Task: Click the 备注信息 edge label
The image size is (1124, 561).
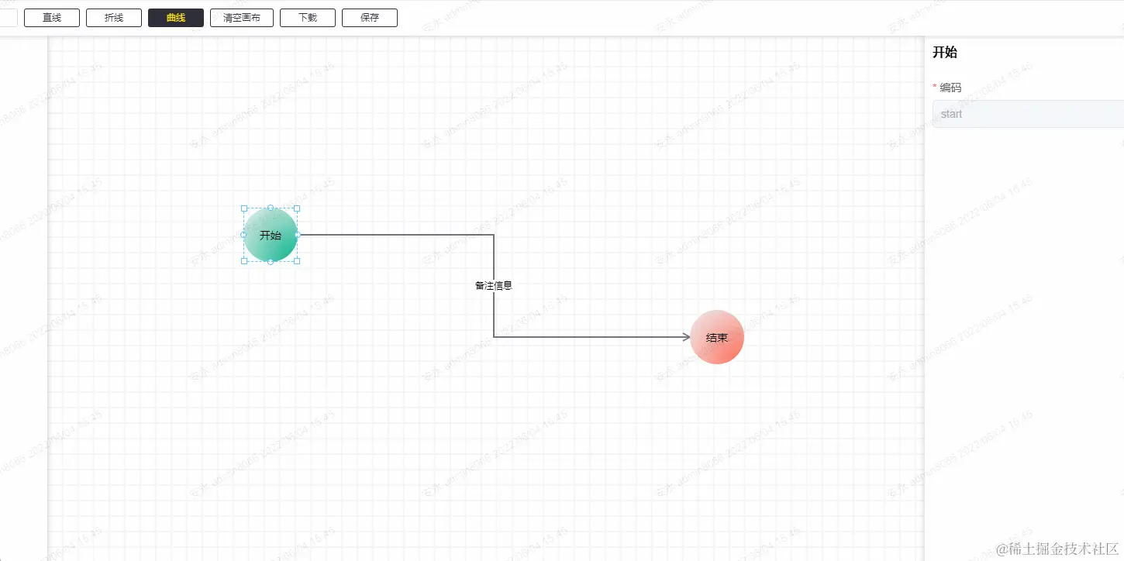Action: [x=494, y=285]
